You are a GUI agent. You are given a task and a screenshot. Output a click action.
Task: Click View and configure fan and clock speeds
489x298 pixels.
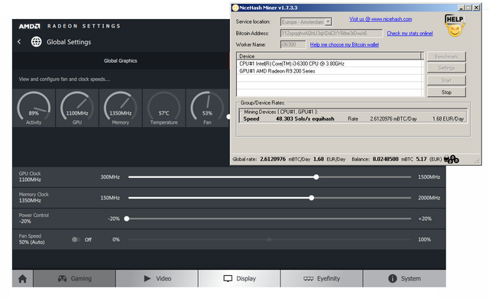[64, 79]
